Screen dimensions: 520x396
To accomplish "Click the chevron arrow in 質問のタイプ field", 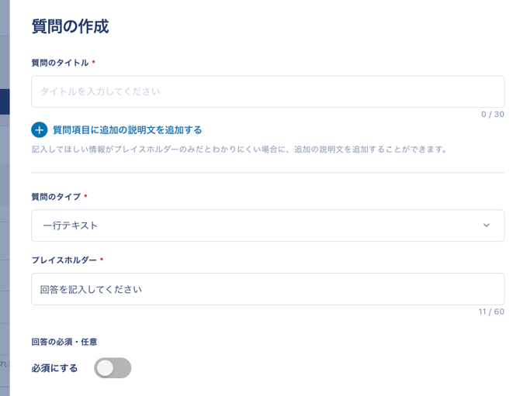I will click(x=487, y=226).
